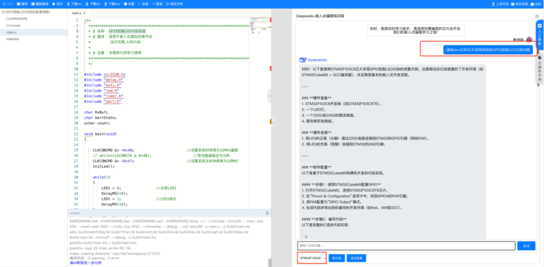Select main.c in the file tree

pos(11,32)
